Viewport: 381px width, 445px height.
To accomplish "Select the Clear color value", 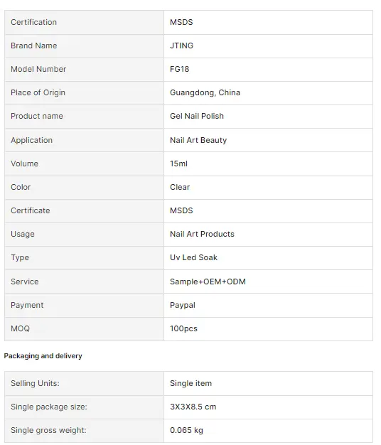I will point(180,187).
